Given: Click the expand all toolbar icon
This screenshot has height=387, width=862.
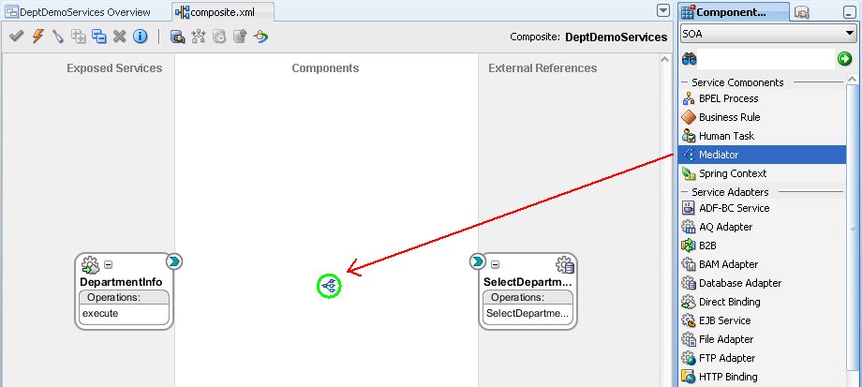Looking at the screenshot, I should tap(79, 37).
